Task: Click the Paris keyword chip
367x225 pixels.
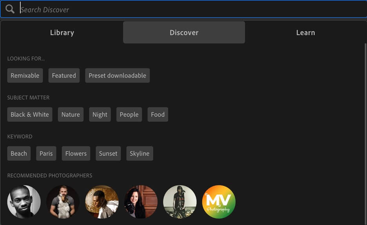Action: pos(46,154)
